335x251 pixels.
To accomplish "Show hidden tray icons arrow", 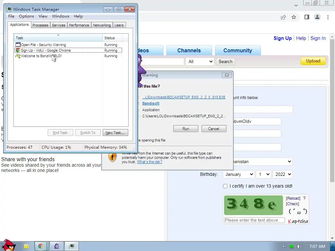I will pos(283,246).
